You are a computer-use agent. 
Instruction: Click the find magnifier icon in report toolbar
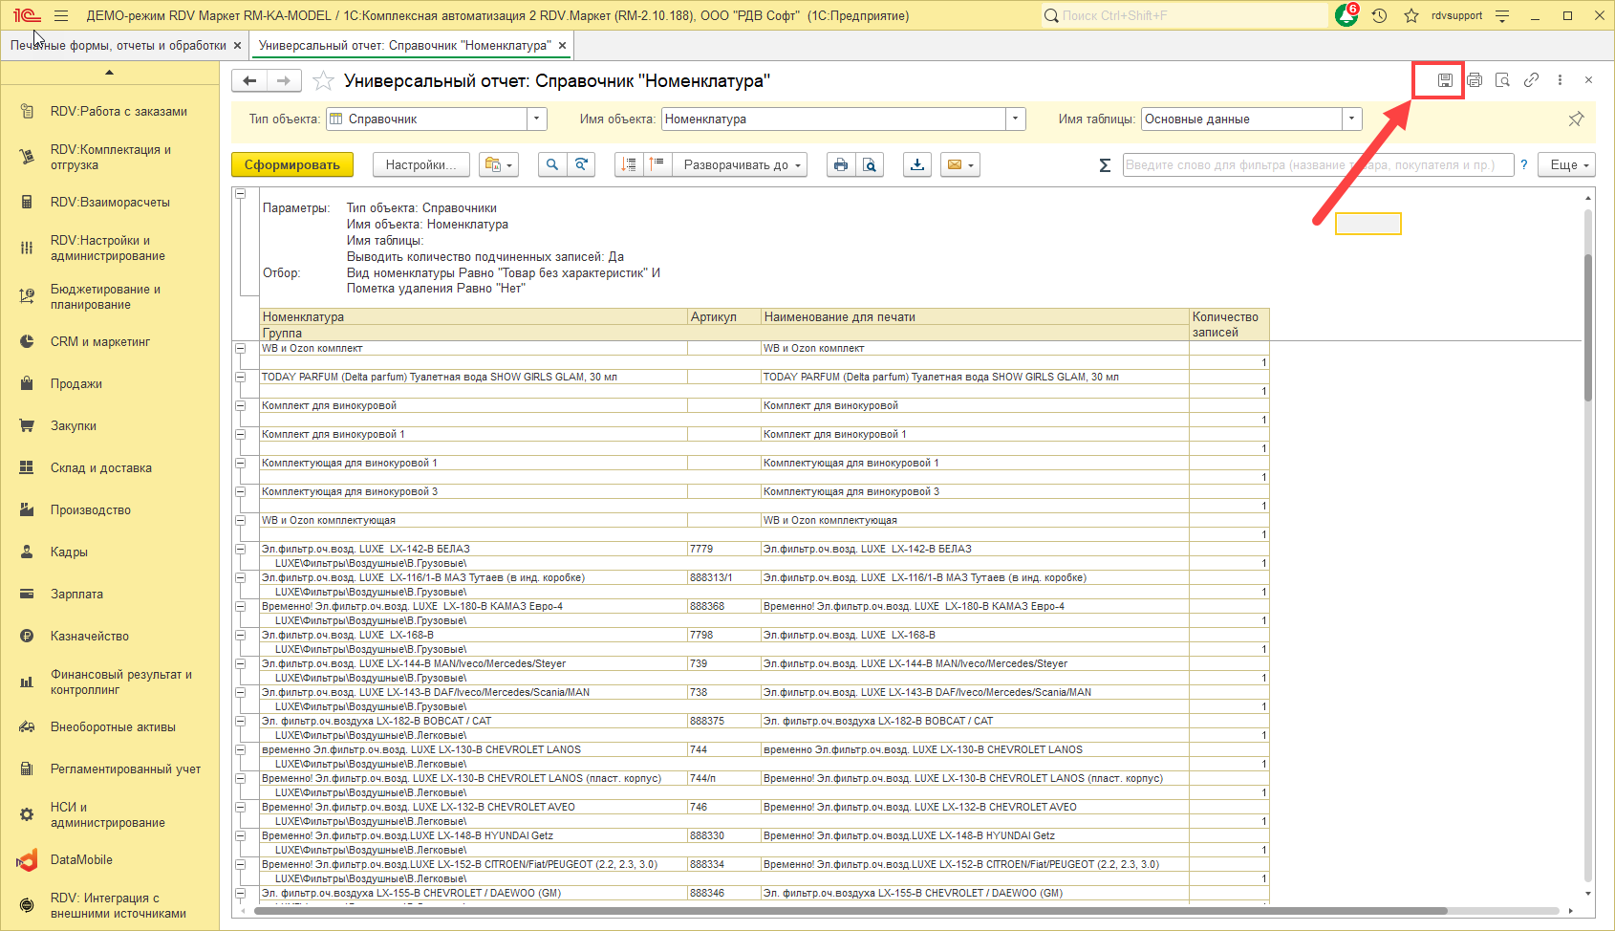[551, 164]
